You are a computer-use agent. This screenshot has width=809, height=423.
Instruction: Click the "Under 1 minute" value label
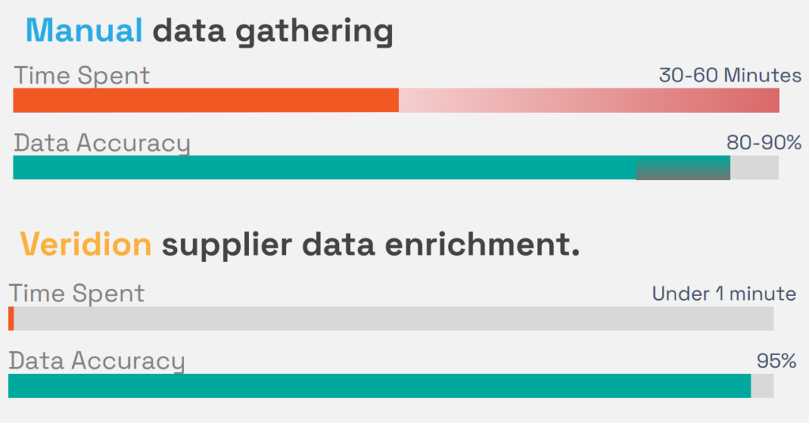coord(724,294)
